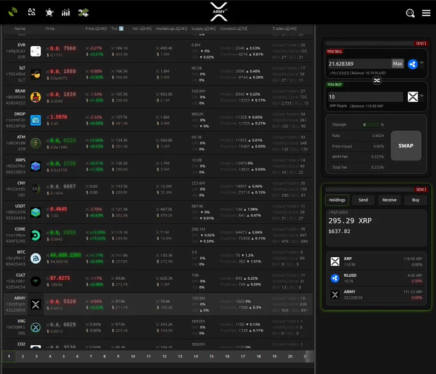This screenshot has height=374, width=436.
Task: Click the USDT price 0.4645
Action: click(58, 209)
